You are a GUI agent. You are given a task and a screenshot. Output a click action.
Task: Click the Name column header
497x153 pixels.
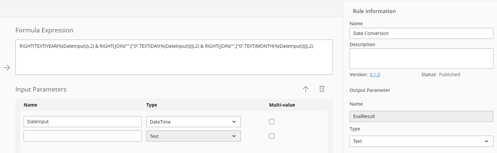point(30,105)
